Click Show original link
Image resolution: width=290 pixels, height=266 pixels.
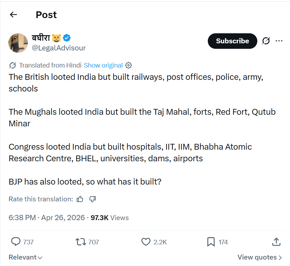103,65
